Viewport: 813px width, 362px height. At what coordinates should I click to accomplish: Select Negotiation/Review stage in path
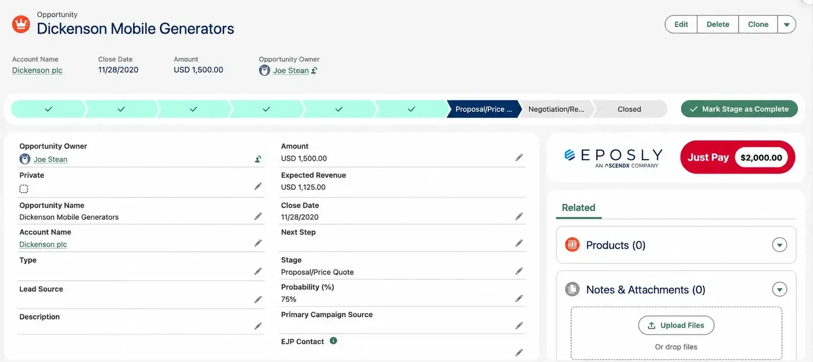556,109
